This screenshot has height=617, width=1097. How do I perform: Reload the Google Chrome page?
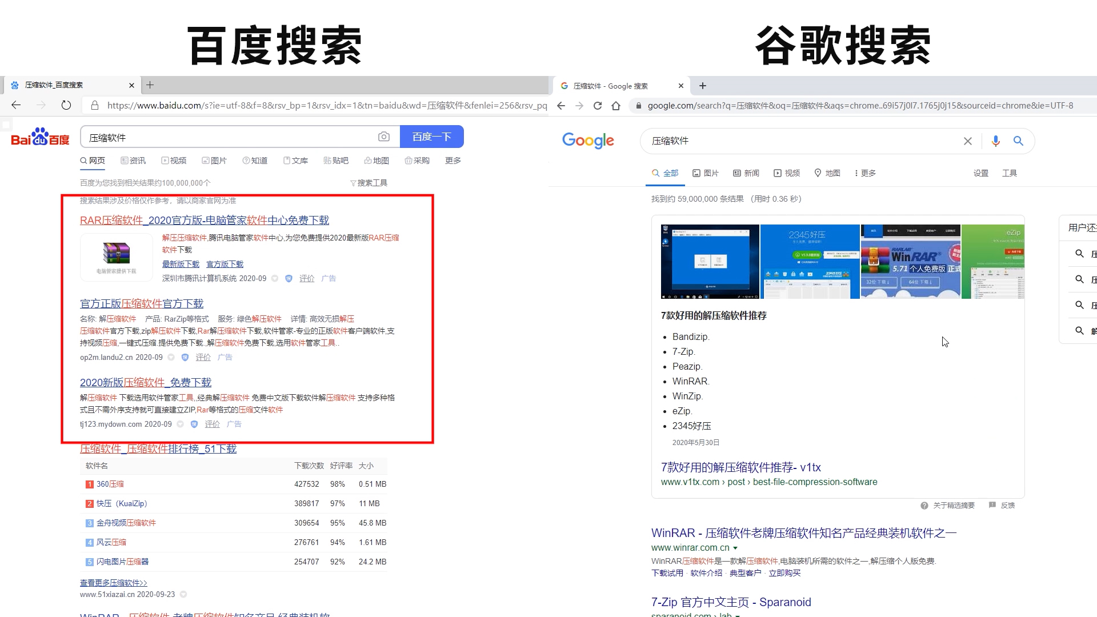[x=598, y=106]
